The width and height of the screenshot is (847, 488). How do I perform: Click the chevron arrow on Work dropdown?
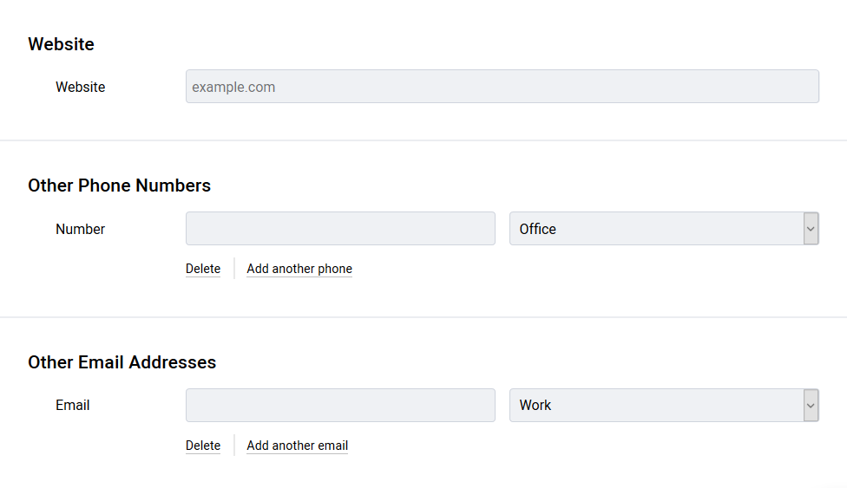[x=811, y=405]
